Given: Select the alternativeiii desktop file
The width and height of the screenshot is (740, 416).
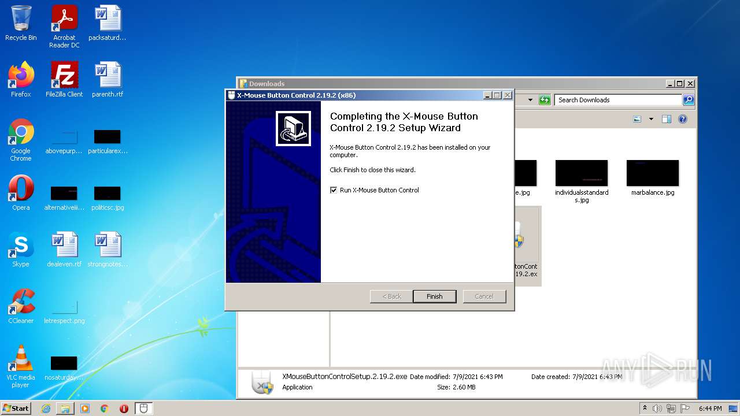Looking at the screenshot, I should pos(64,198).
